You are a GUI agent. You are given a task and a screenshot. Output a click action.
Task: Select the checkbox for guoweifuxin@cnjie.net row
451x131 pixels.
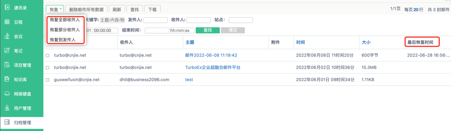48,80
